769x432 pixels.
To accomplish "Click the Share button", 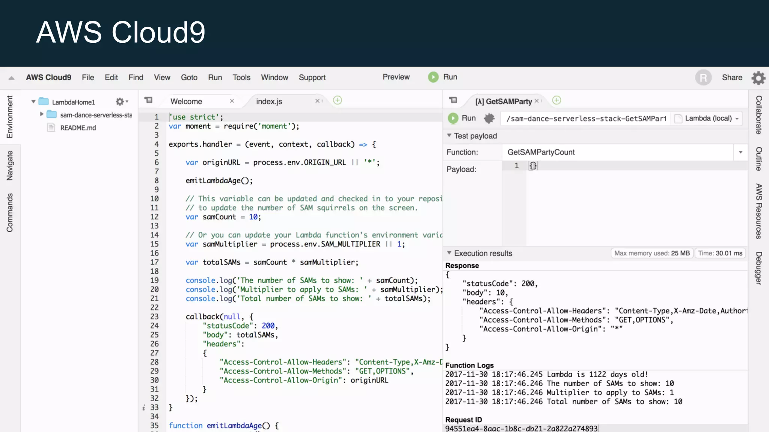I will click(732, 78).
